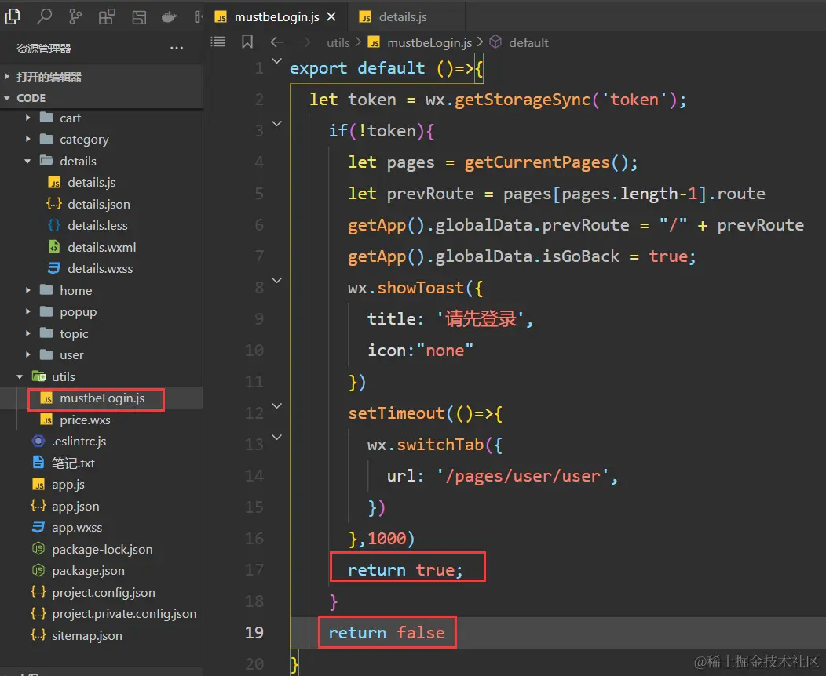Click the outline list icon in editor toolbar
The image size is (826, 676).
click(218, 42)
